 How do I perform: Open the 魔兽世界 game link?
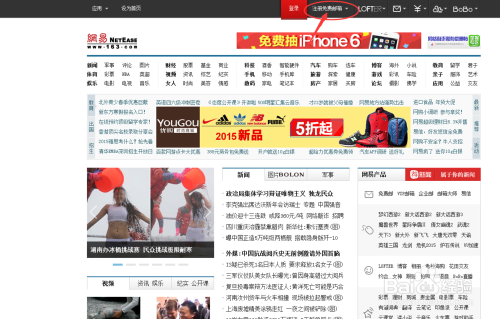click(388, 225)
